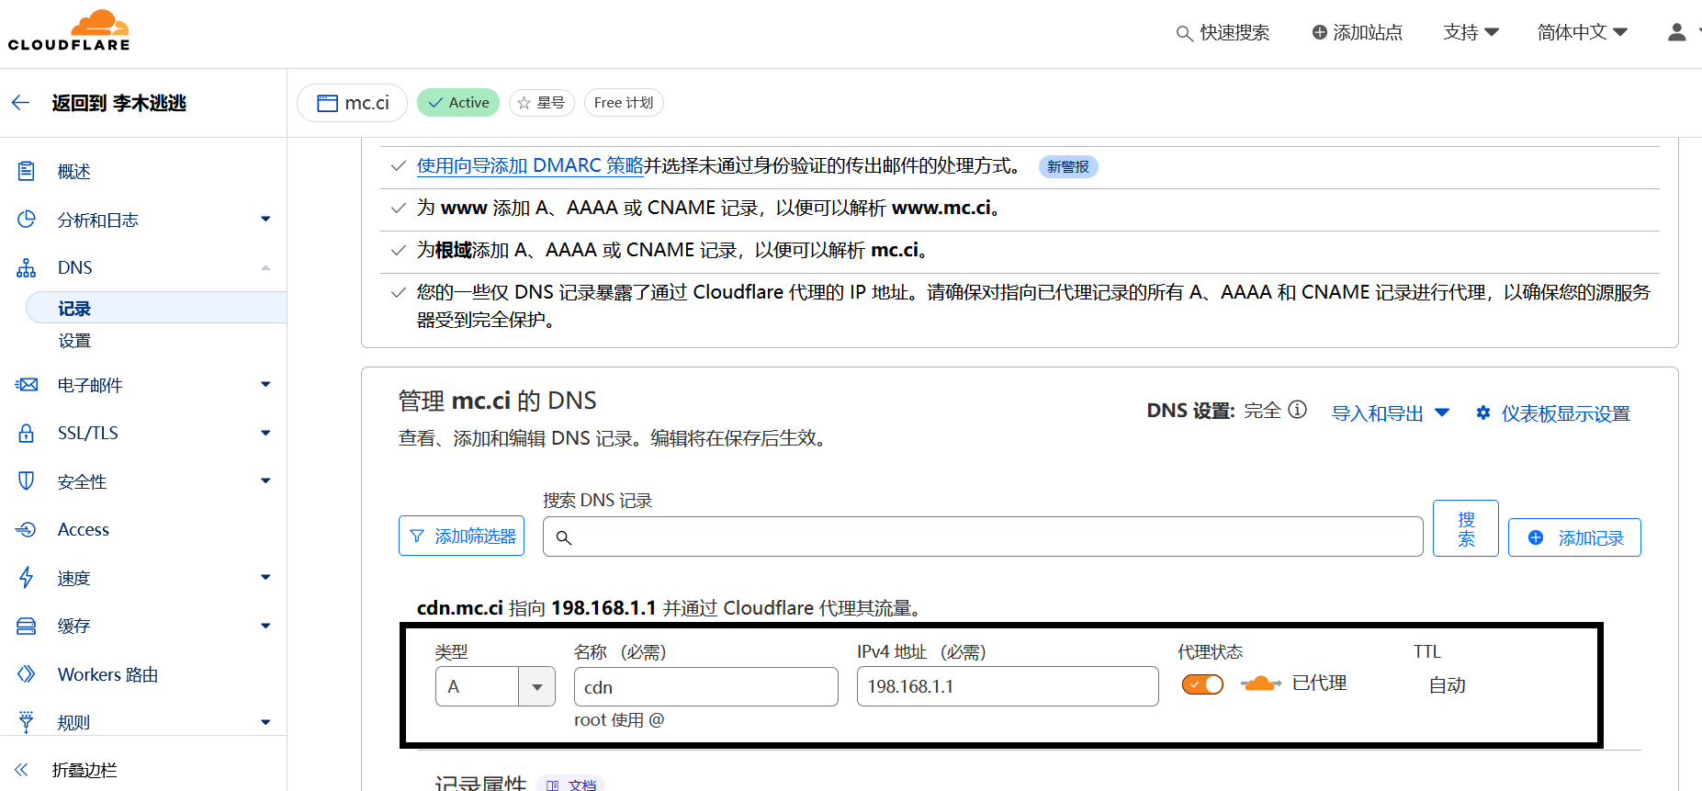Click 折叠边栏 collapse sidebar

pyautogui.click(x=85, y=770)
